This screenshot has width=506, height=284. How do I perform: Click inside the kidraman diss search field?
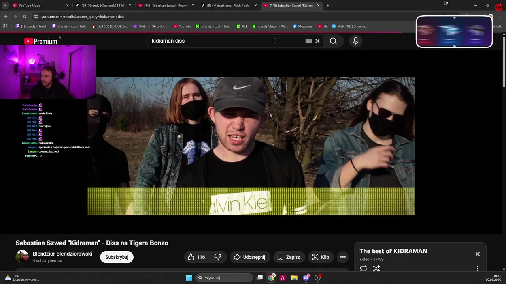click(x=225, y=41)
